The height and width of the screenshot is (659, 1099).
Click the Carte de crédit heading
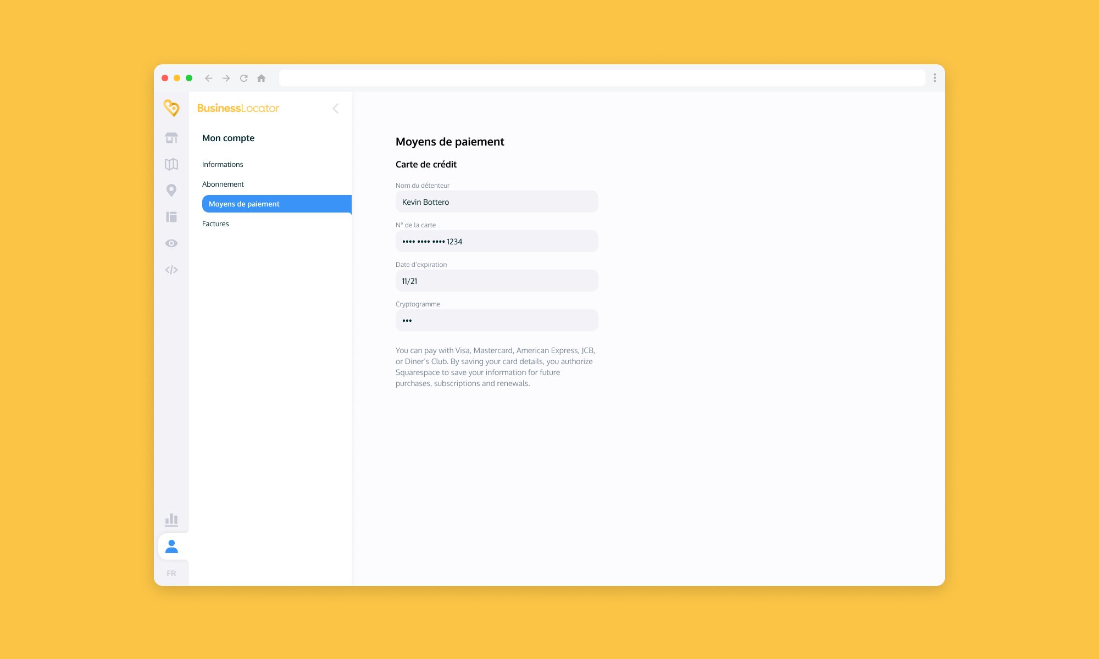[426, 164]
